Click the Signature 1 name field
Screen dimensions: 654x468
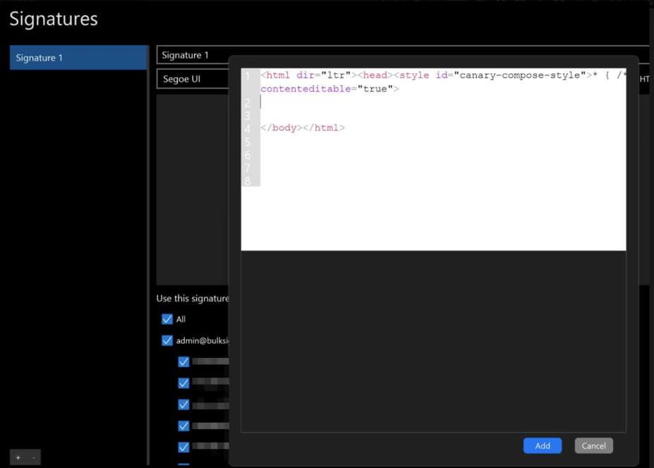coord(193,55)
